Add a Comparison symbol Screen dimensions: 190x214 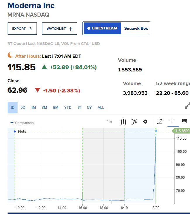(x=22, y=122)
